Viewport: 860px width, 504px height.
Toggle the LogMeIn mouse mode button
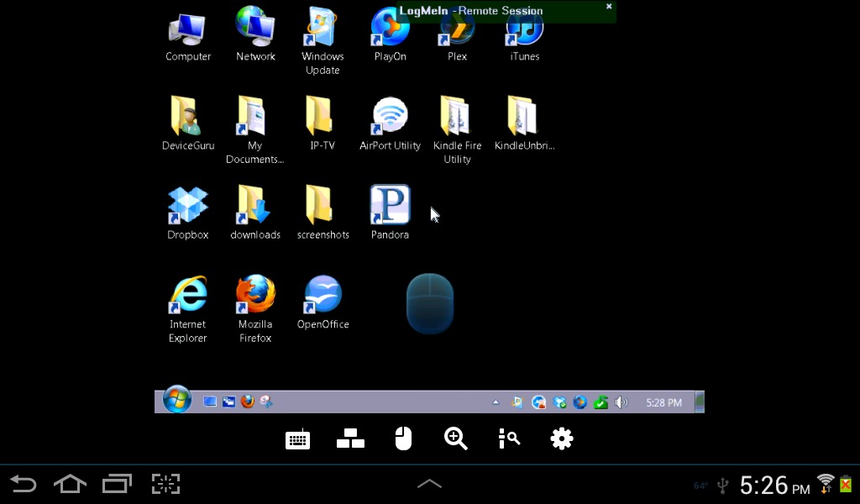click(x=403, y=438)
